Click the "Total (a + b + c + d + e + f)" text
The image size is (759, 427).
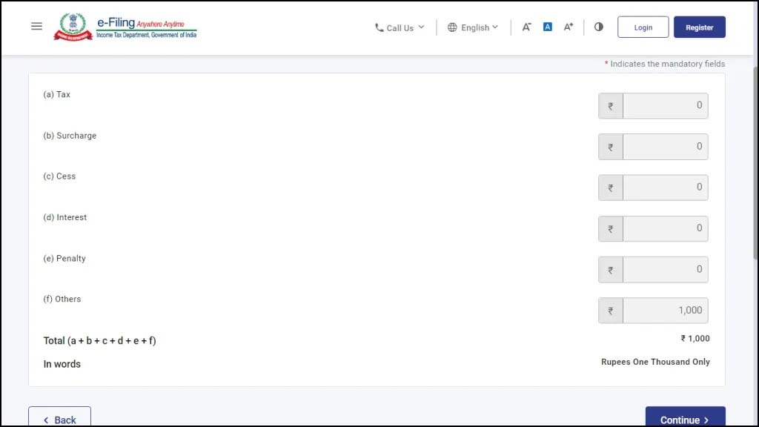click(x=100, y=341)
